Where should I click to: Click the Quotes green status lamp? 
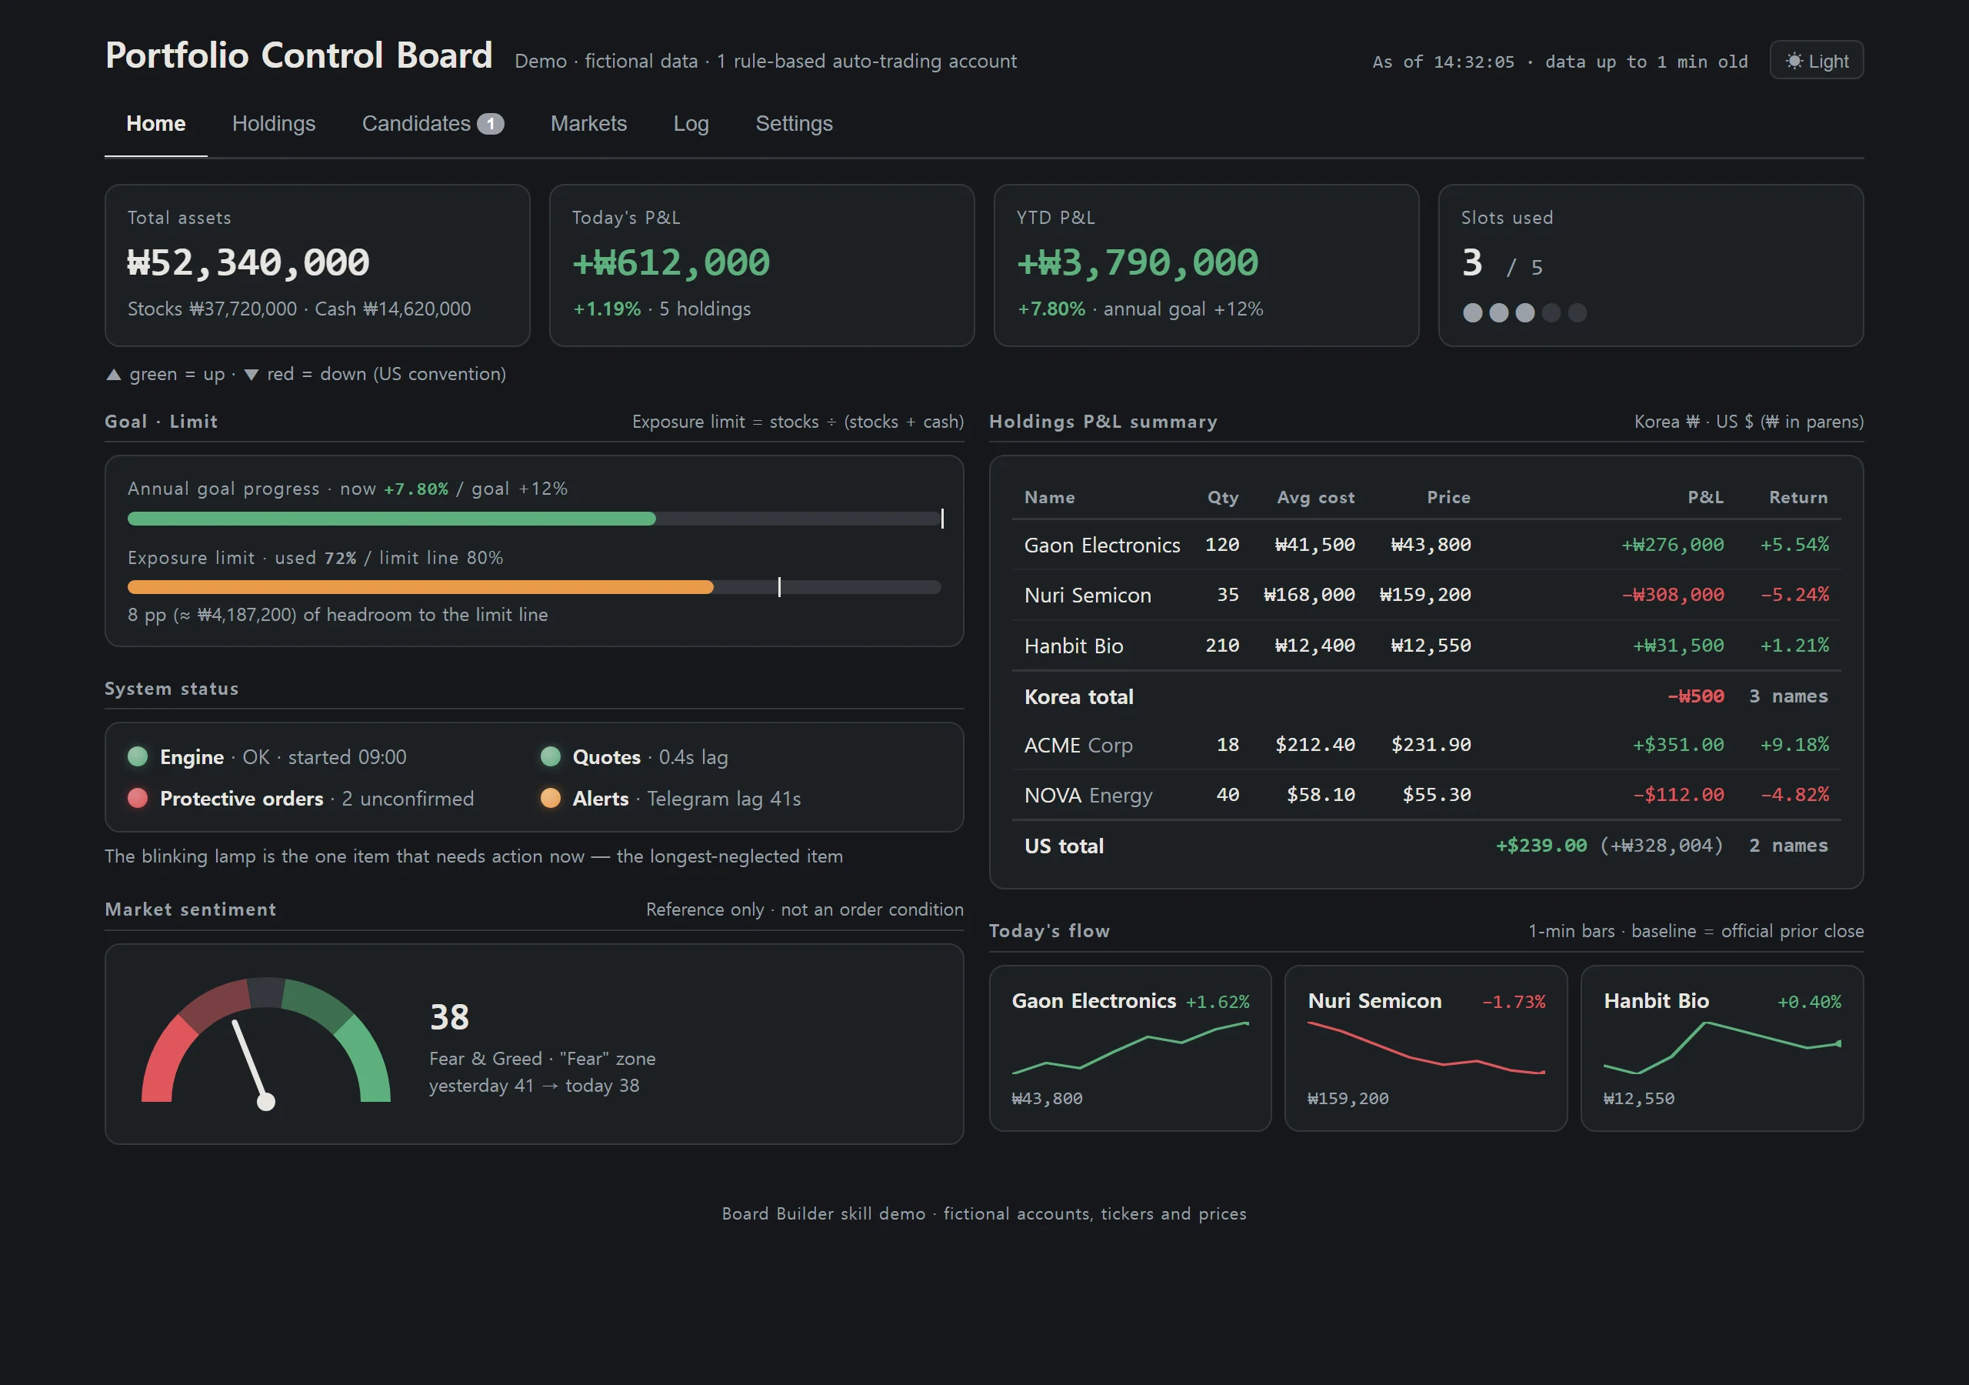pyautogui.click(x=551, y=756)
